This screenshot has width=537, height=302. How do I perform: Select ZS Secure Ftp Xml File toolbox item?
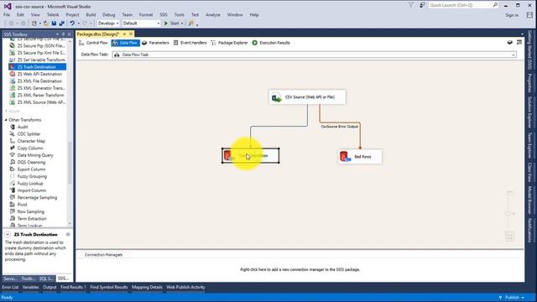pos(37,53)
